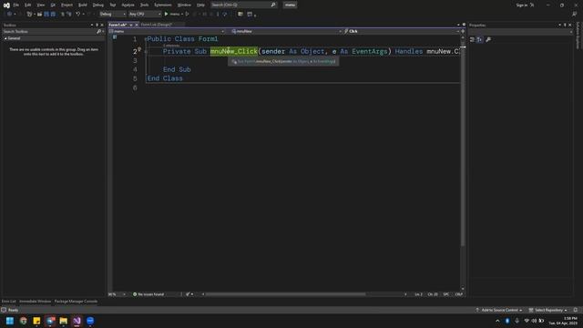Screen dimensions: 583x328
Task: Open Sticky Notes from taskbar
Action: coord(36,321)
